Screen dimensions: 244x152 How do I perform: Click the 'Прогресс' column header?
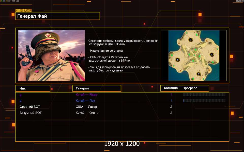coord(190,88)
